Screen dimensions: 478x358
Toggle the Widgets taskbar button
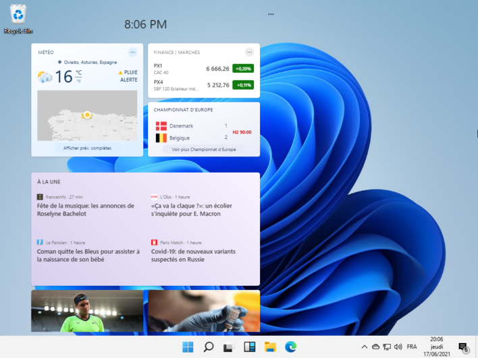click(x=249, y=347)
